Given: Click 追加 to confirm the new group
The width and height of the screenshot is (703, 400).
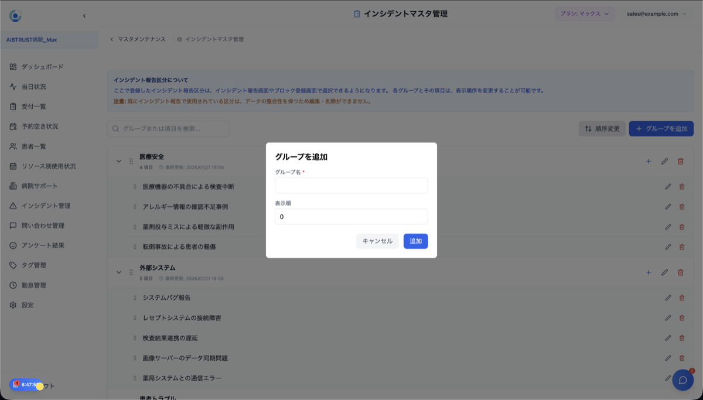Looking at the screenshot, I should coord(415,241).
